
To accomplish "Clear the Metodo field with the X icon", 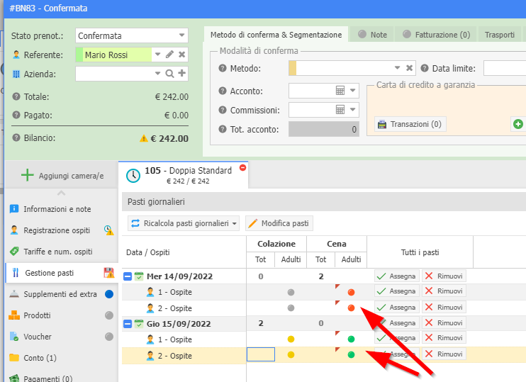I will point(409,68).
